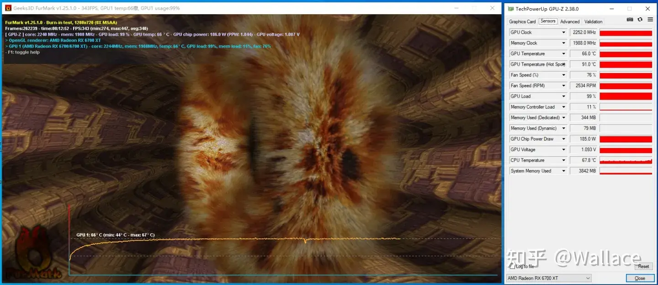Click the GPU Clock sensor graph
The width and height of the screenshot is (658, 285).
coord(626,32)
